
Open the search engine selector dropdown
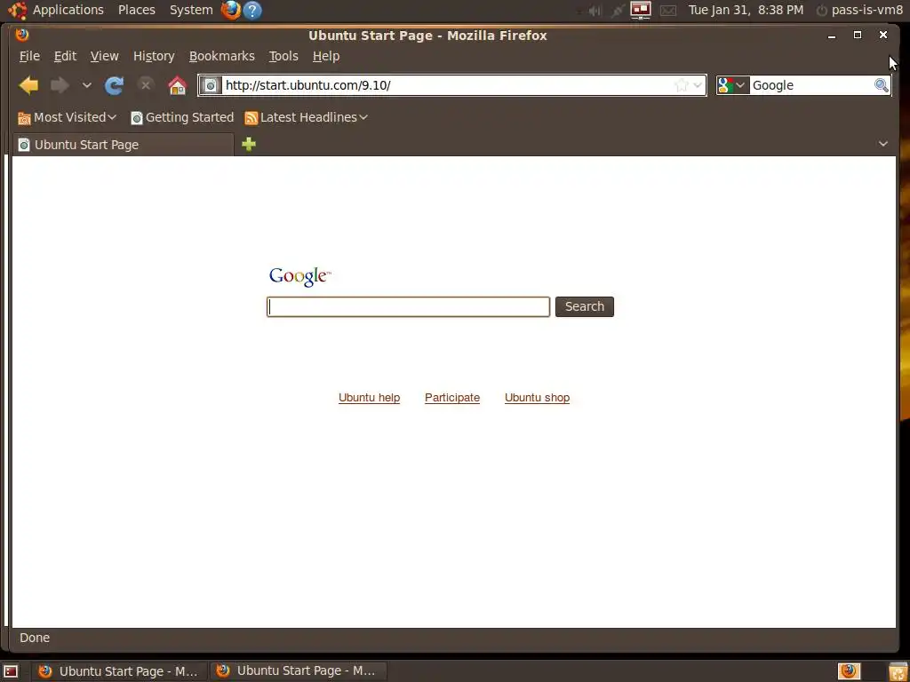click(x=732, y=85)
